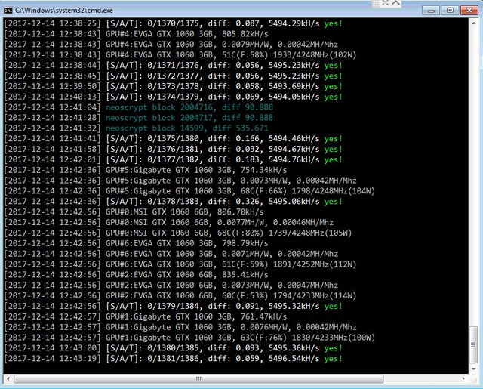Click the upward chevron icon at top
Screen dimensions: 483x389
coord(395,3)
